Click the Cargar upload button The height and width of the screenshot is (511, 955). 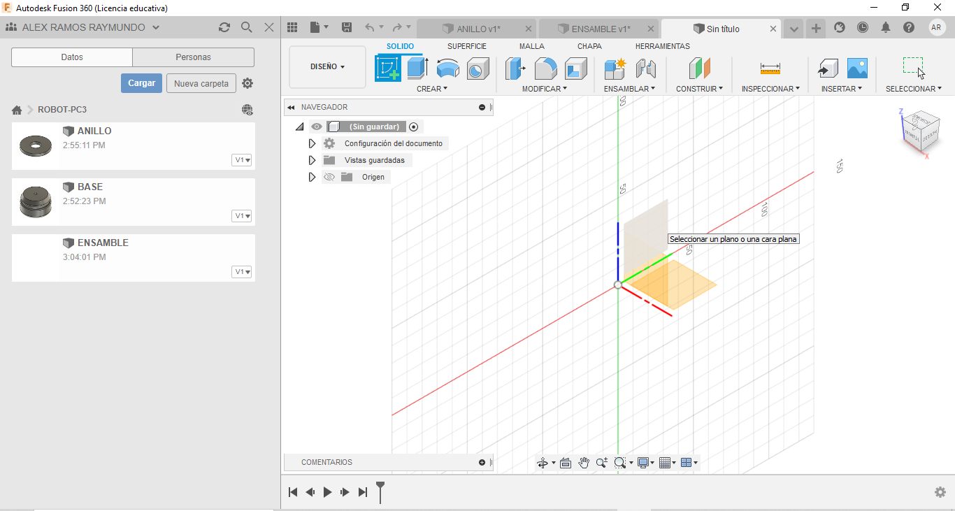141,83
